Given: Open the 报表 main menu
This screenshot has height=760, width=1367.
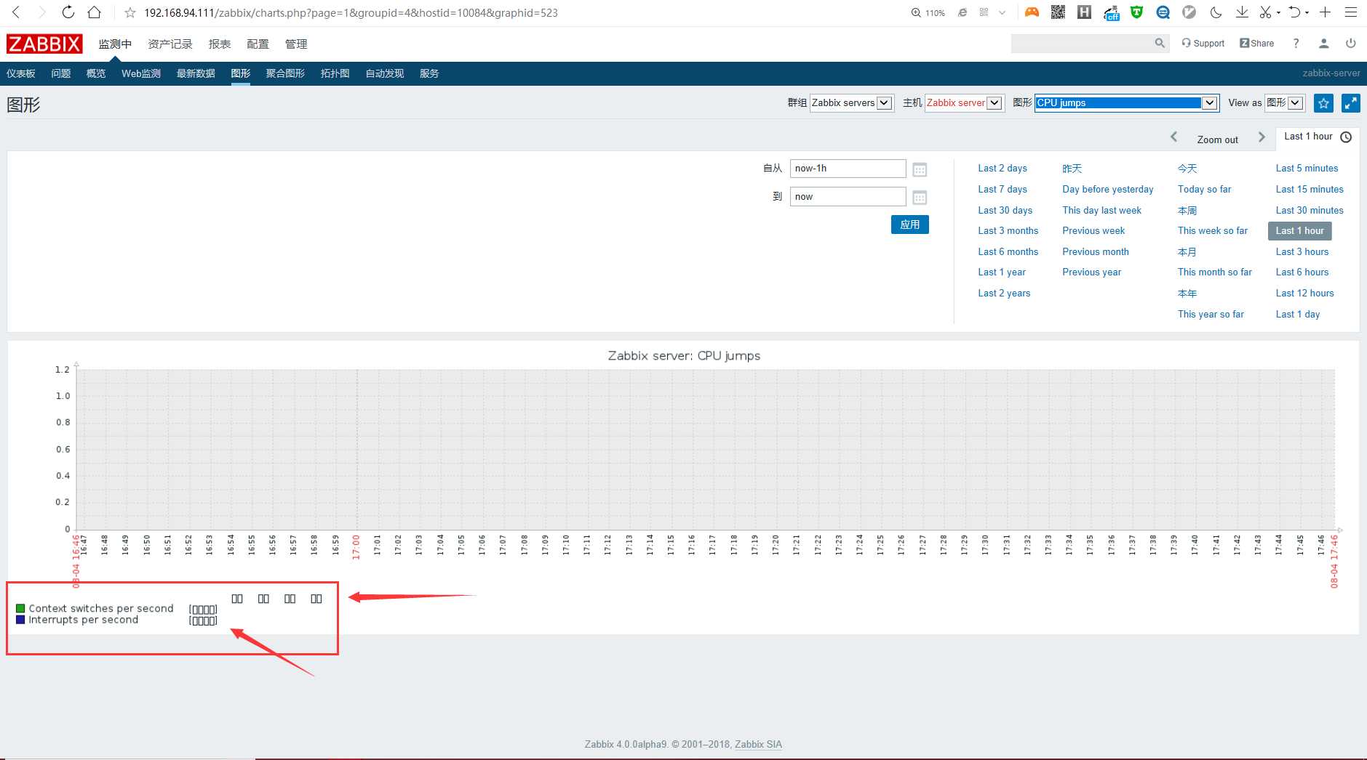Looking at the screenshot, I should (x=220, y=44).
